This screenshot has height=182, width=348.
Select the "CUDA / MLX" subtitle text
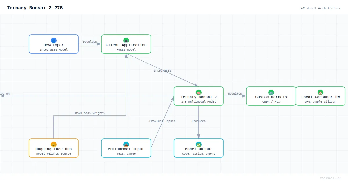pyautogui.click(x=271, y=102)
